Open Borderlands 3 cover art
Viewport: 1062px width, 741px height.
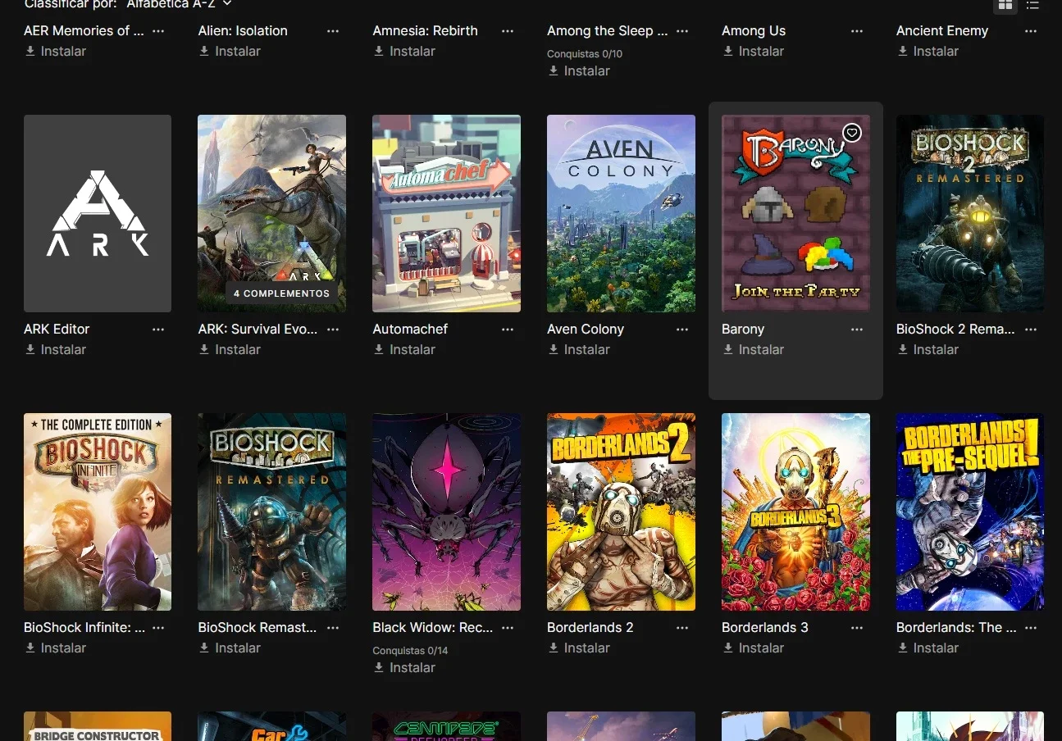tap(795, 511)
